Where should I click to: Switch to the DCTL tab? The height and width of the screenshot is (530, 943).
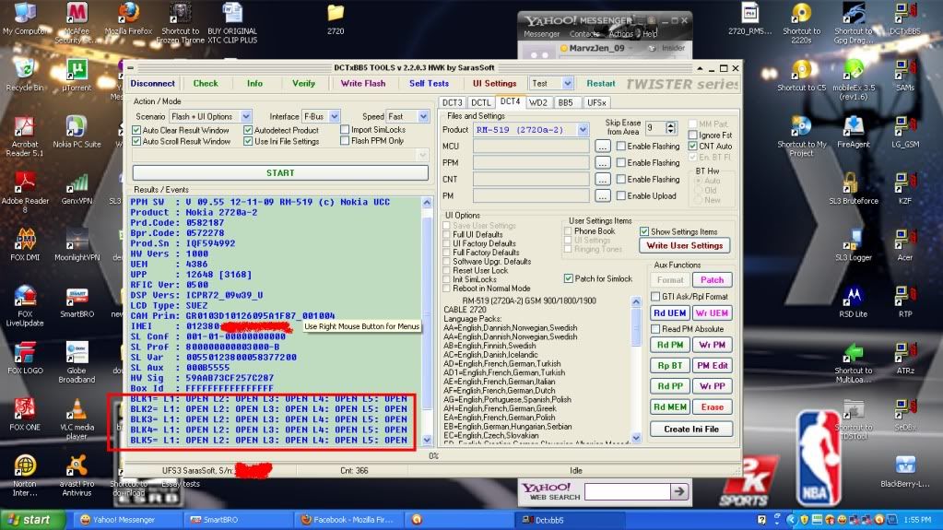point(480,103)
